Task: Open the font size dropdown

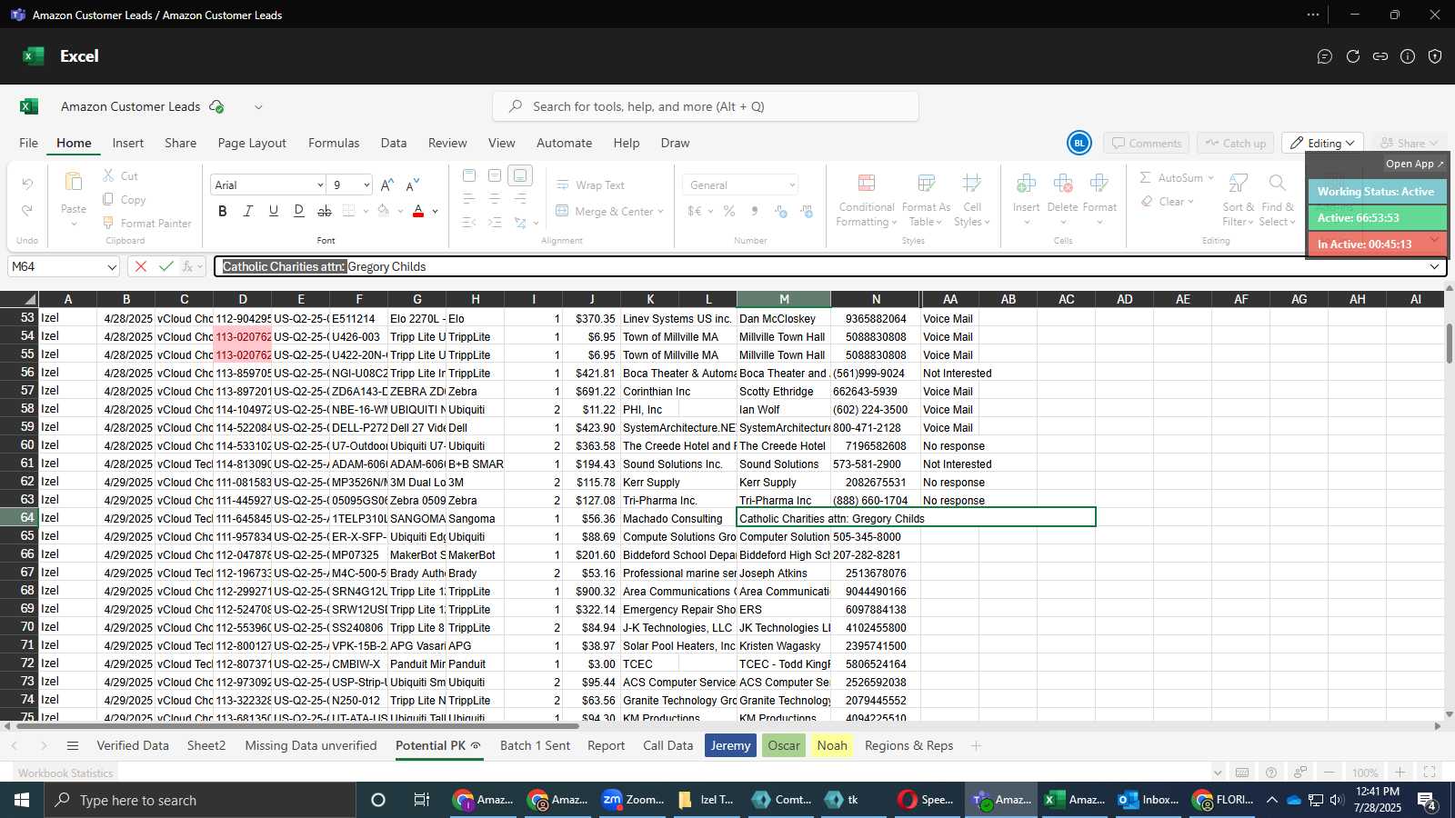Action: (366, 185)
